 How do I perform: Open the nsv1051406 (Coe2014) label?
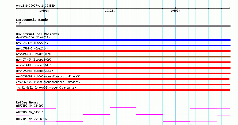[32, 48]
